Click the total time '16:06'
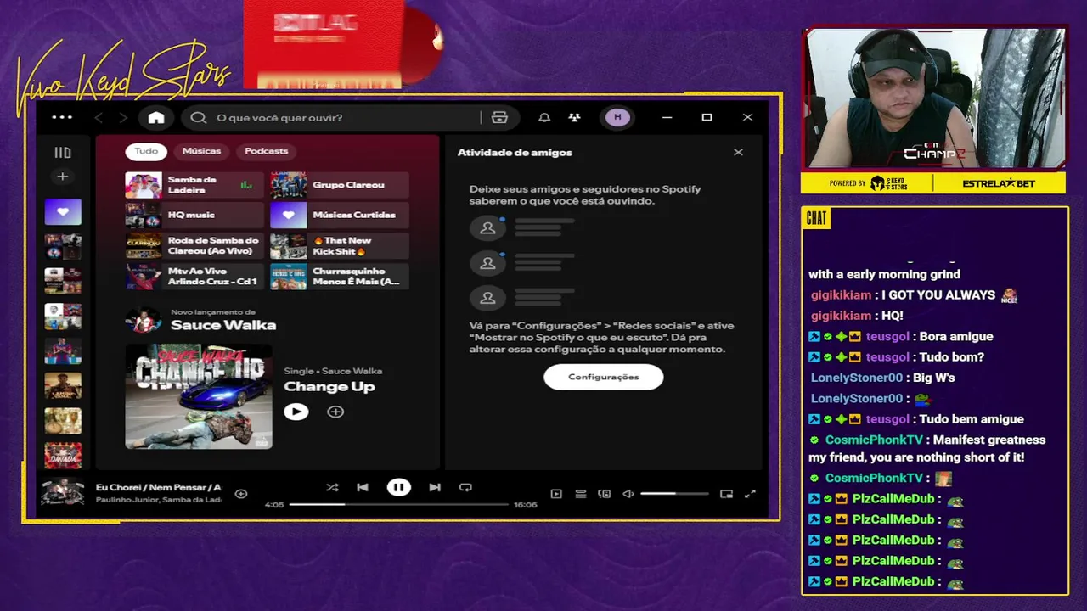Viewport: 1087px width, 611px height. point(526,505)
